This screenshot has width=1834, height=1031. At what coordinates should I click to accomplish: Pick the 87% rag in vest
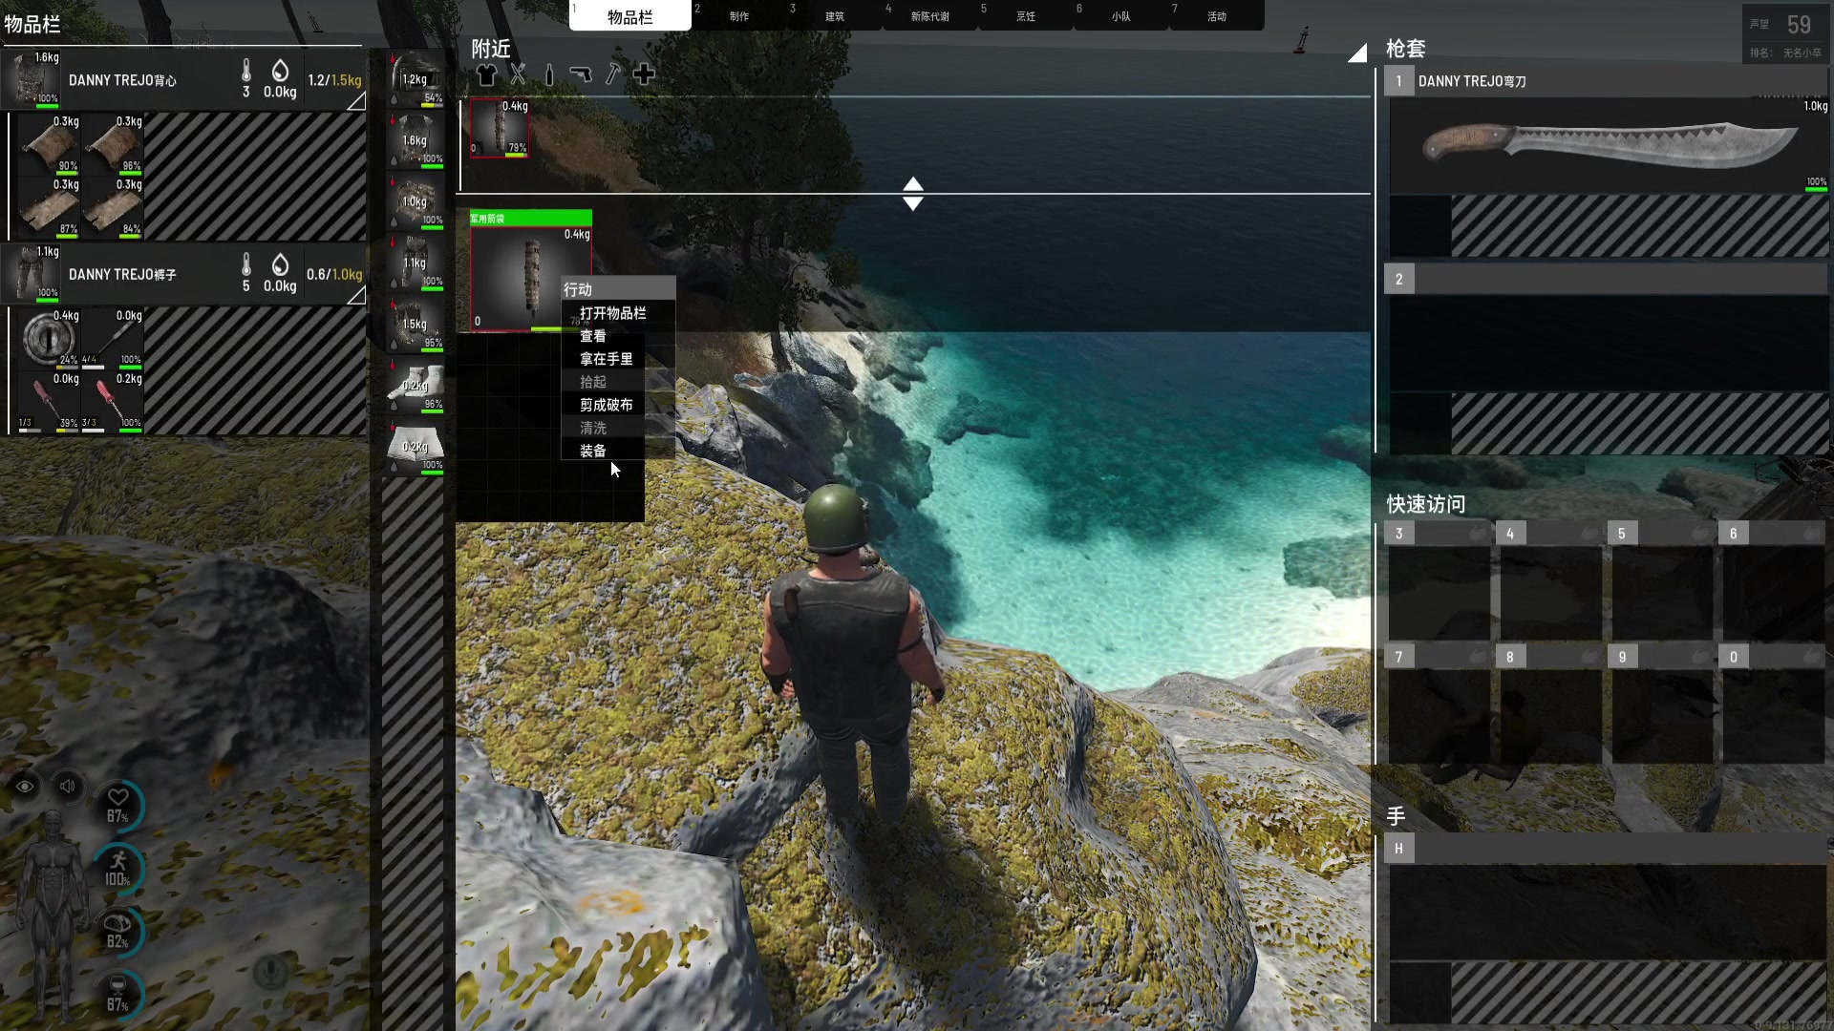pyautogui.click(x=50, y=207)
